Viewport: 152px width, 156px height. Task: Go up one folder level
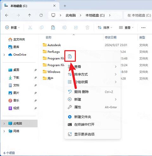[29, 16]
